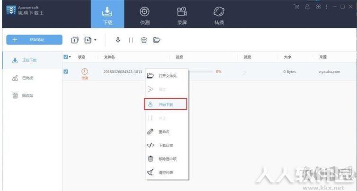
Task: Choose 开始下载 in the context menu
Action: click(x=166, y=104)
